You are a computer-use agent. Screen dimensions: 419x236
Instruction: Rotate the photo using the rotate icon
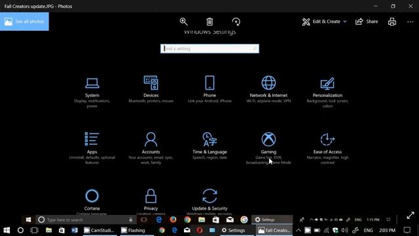pos(236,22)
